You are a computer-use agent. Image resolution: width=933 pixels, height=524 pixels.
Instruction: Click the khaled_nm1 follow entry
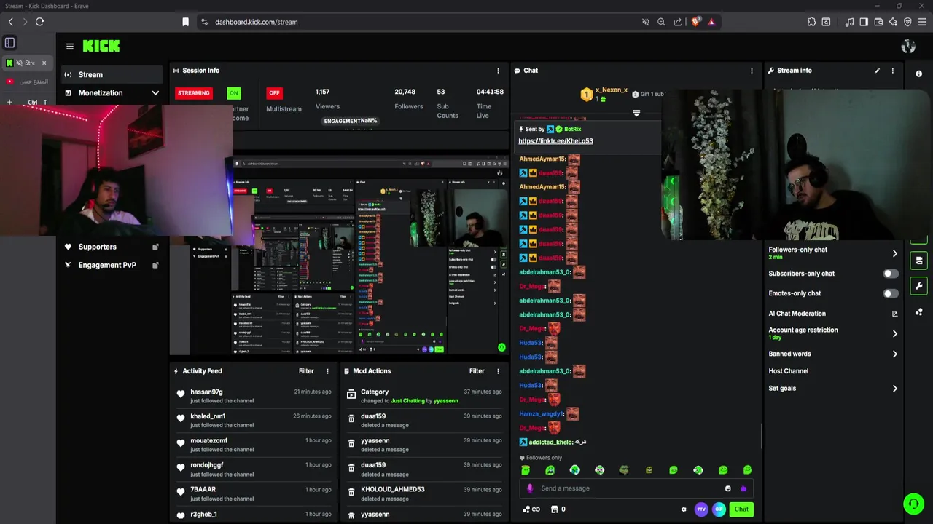(254, 420)
